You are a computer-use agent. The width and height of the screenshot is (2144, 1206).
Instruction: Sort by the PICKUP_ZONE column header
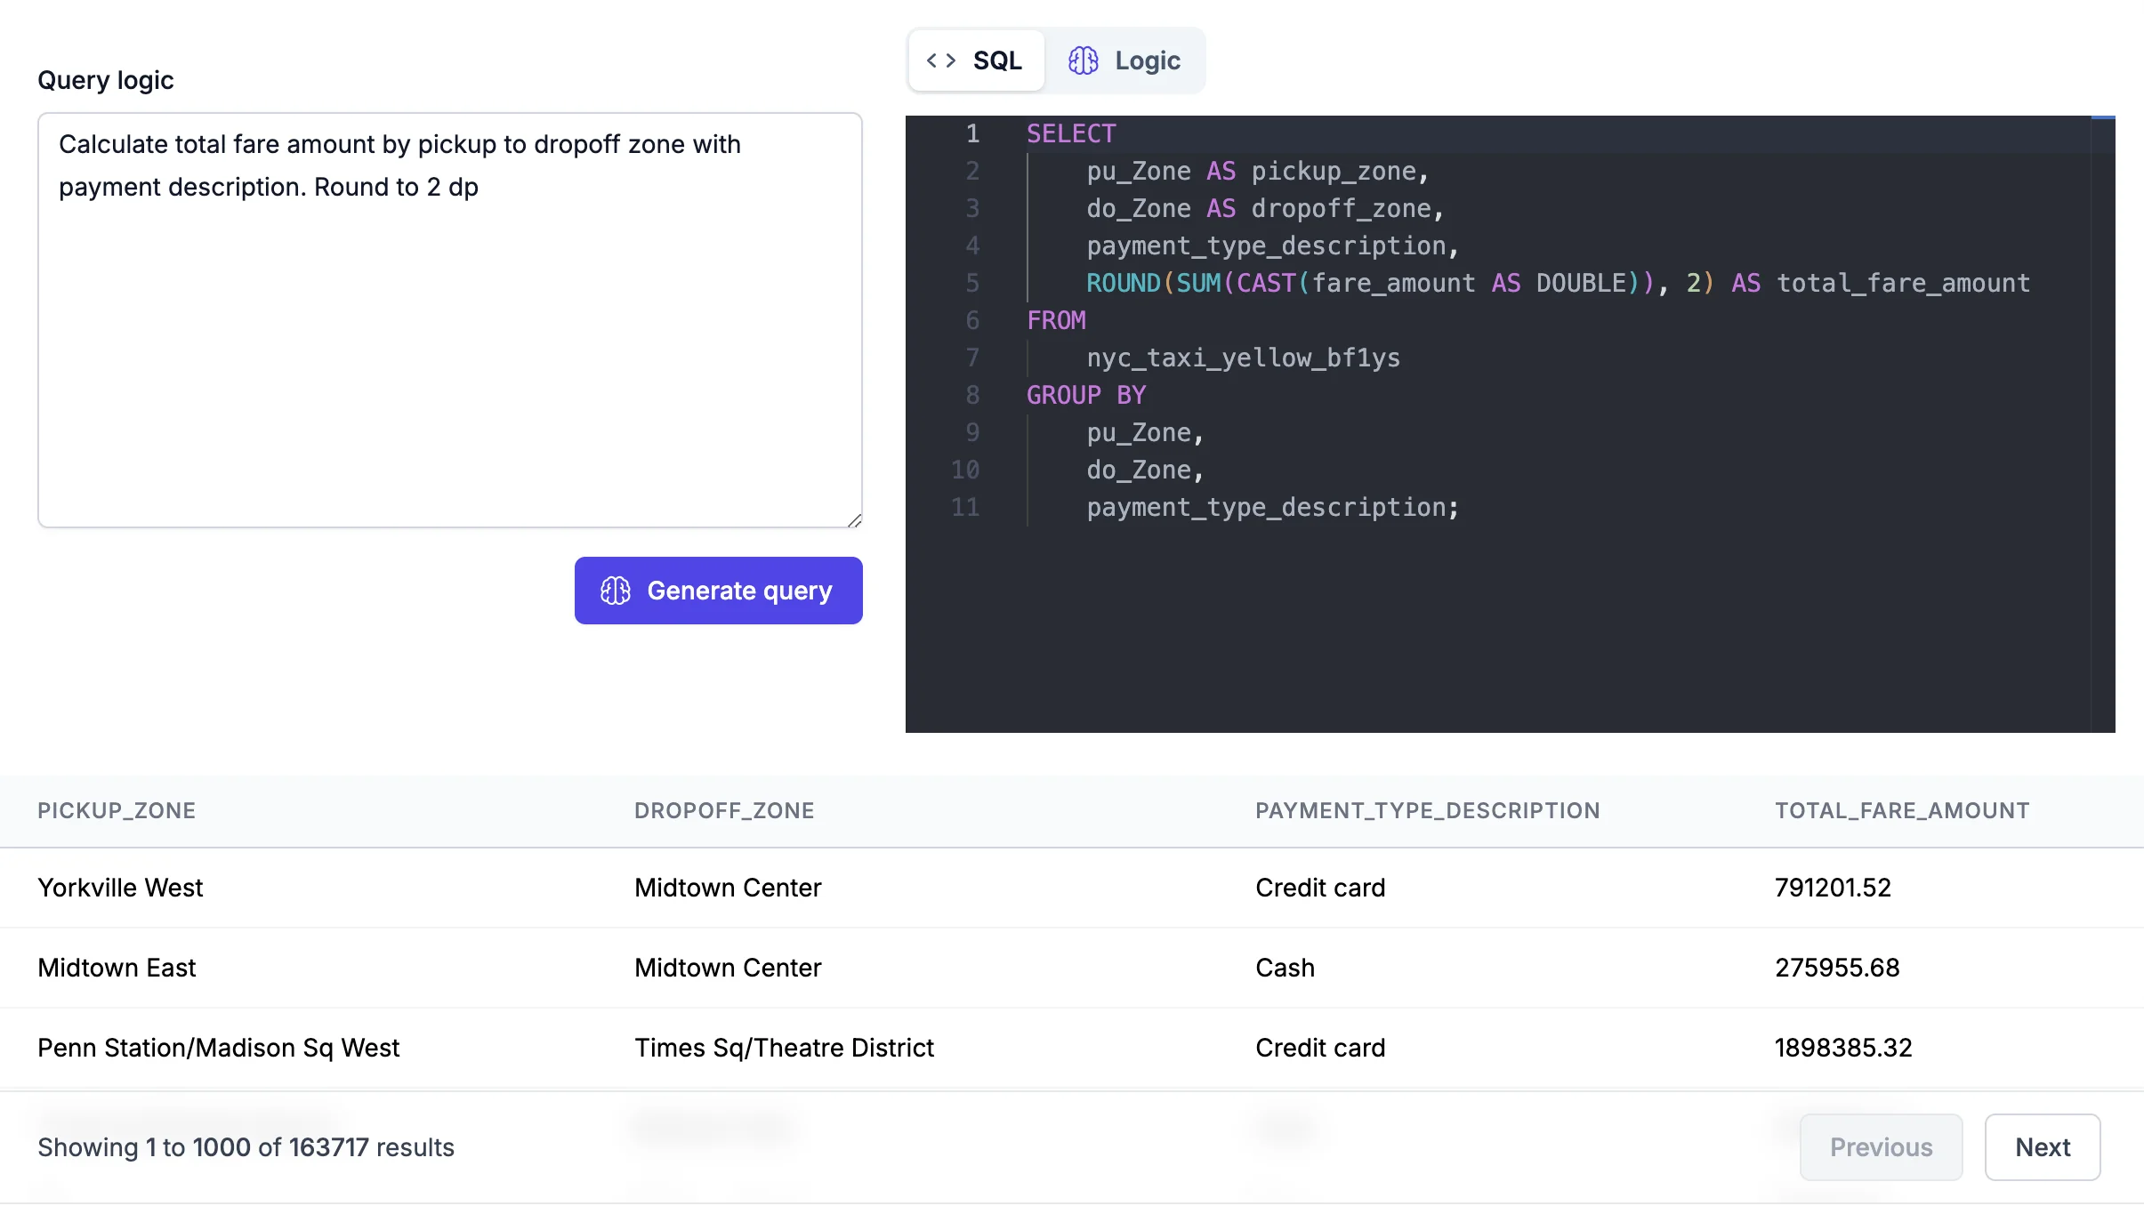[x=117, y=810]
